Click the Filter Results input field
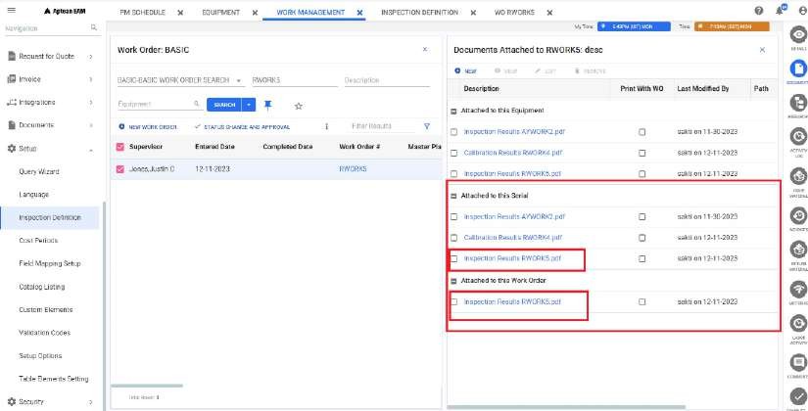808x411 pixels. [x=381, y=126]
